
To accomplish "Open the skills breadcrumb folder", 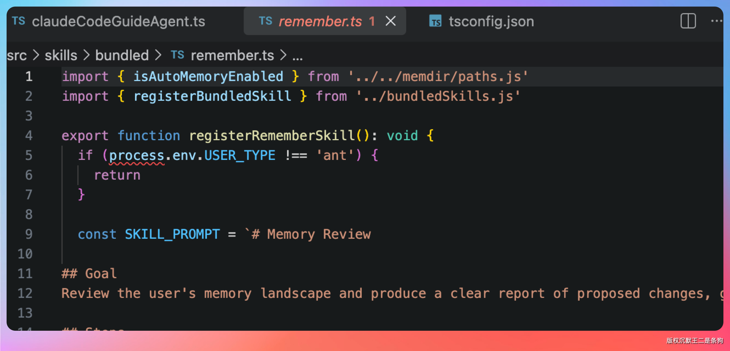I will (61, 55).
